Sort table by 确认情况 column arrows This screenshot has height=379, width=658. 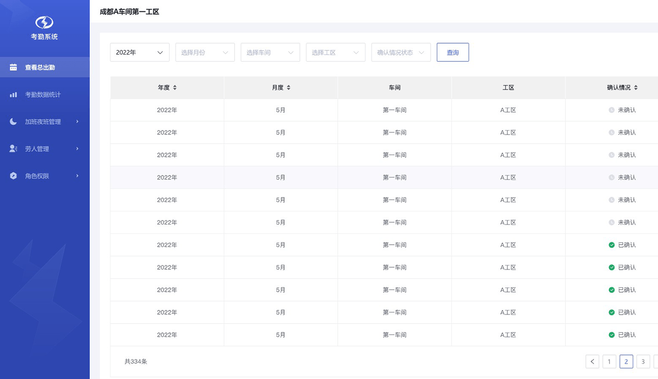tap(636, 88)
